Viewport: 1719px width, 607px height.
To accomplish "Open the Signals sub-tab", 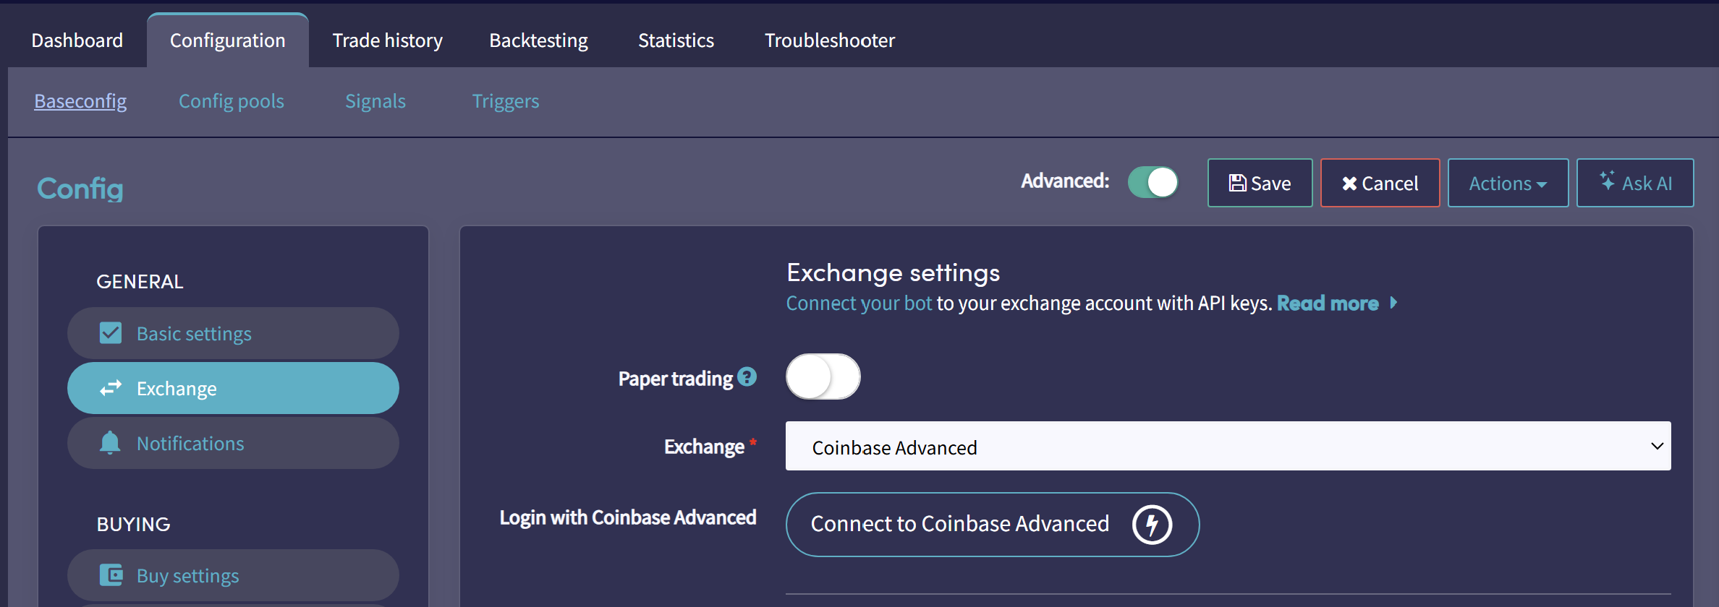I will coord(375,101).
